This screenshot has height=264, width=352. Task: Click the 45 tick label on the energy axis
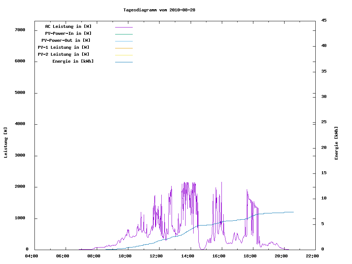[x=324, y=20]
